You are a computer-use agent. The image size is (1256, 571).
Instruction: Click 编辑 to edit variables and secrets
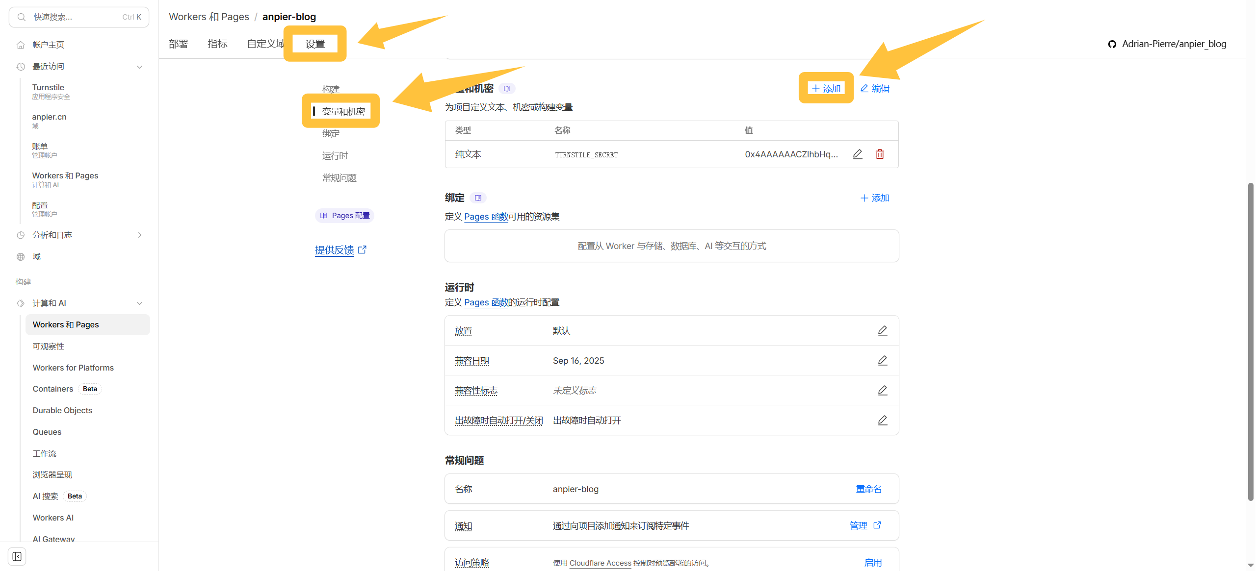875,89
